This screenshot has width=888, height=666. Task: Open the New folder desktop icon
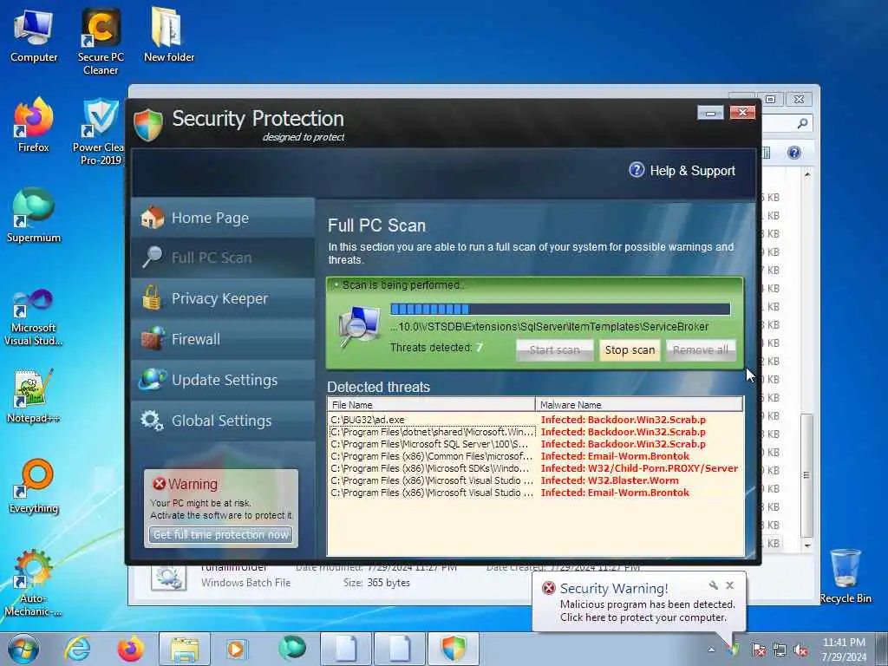(168, 35)
